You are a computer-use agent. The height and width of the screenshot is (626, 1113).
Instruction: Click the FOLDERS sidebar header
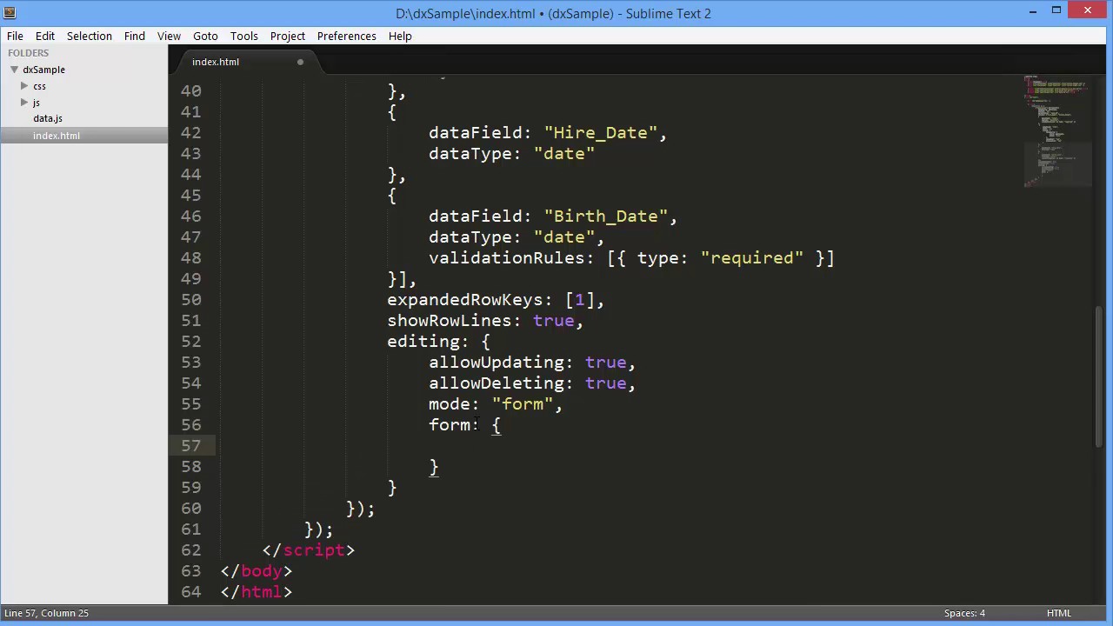28,53
